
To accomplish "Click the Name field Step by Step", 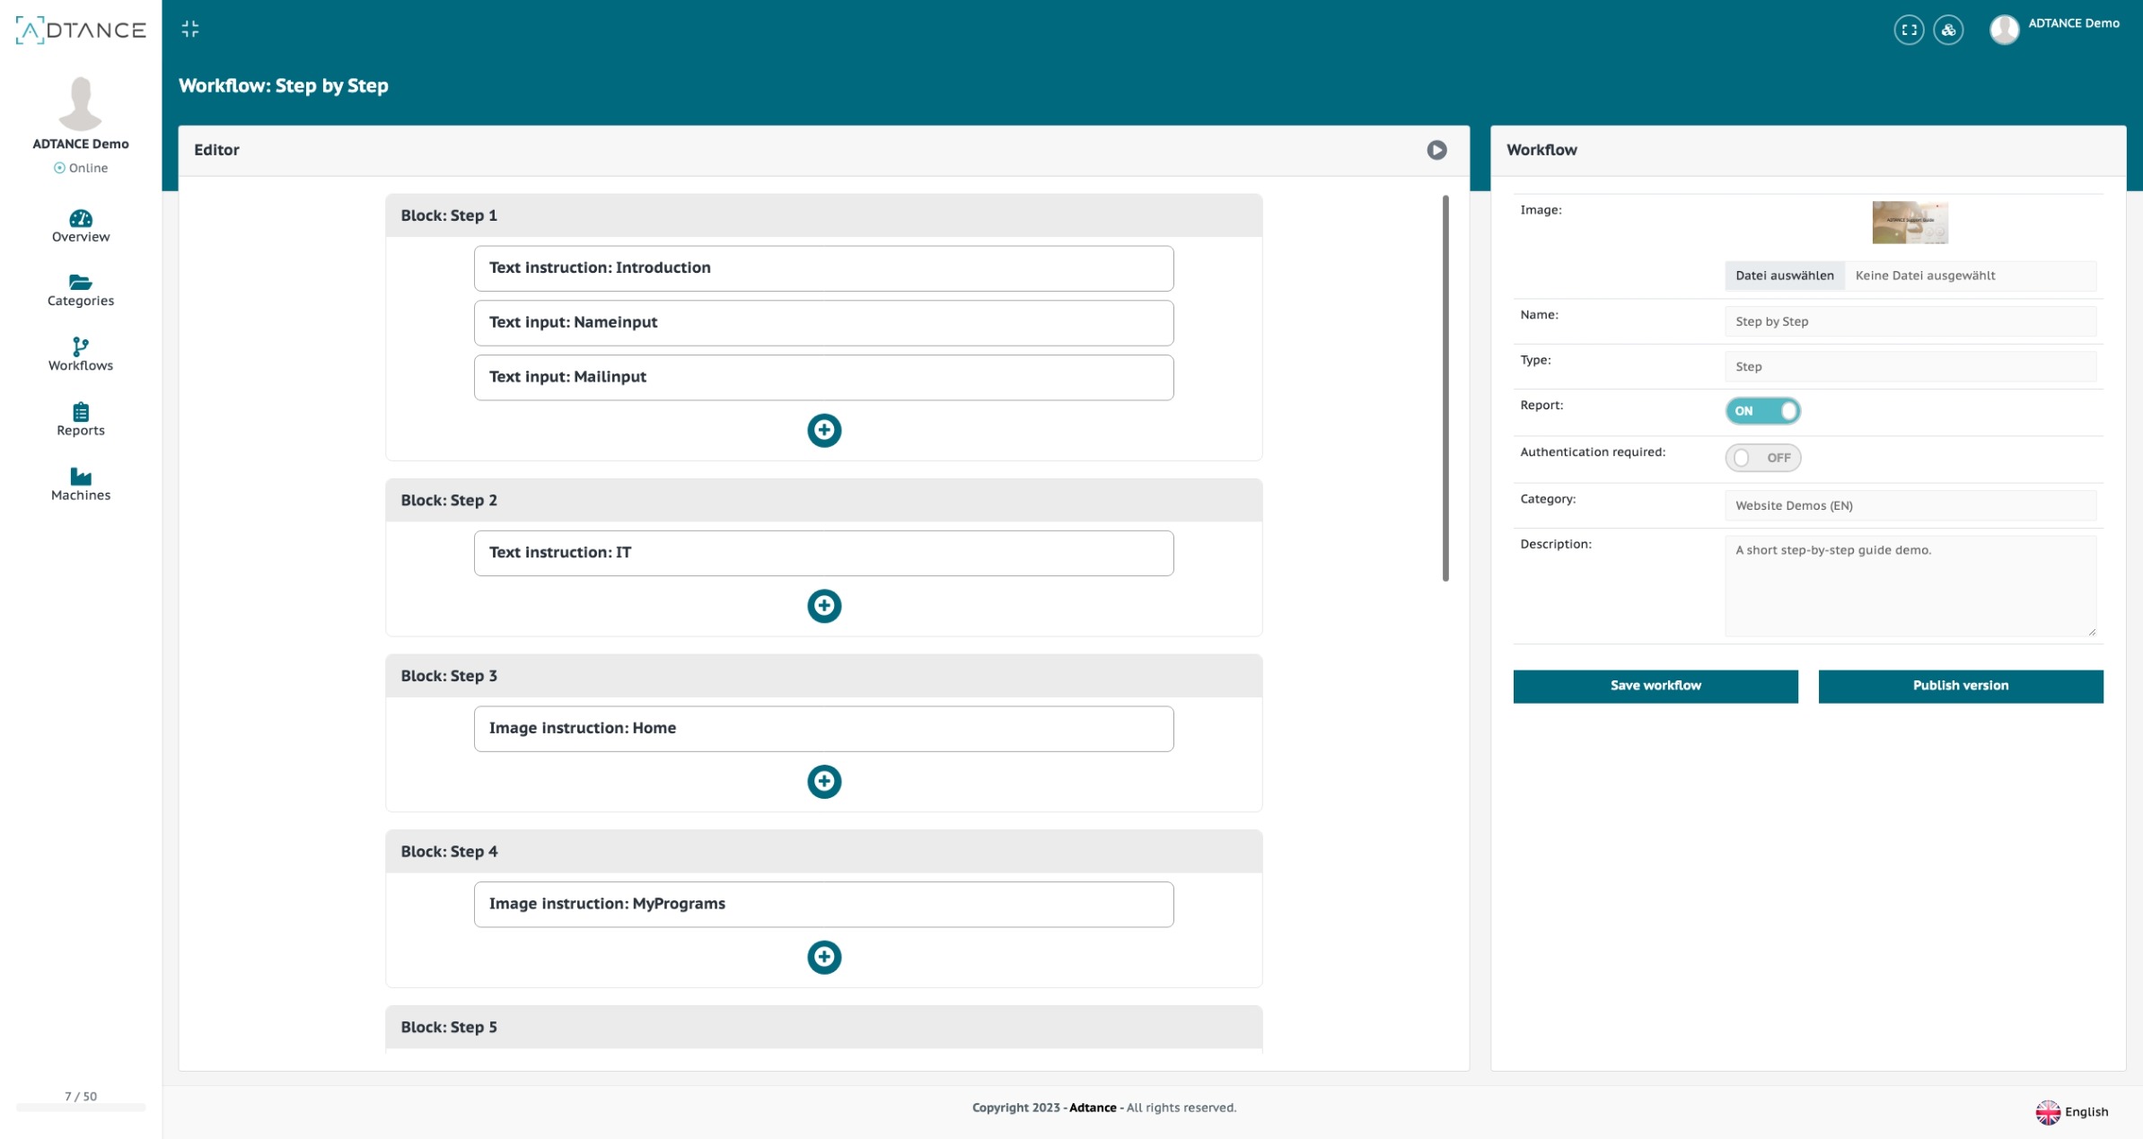I will (x=1910, y=321).
